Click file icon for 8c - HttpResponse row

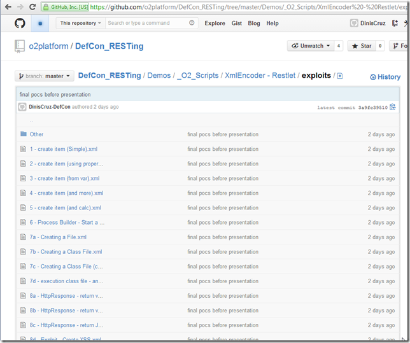click(x=24, y=325)
